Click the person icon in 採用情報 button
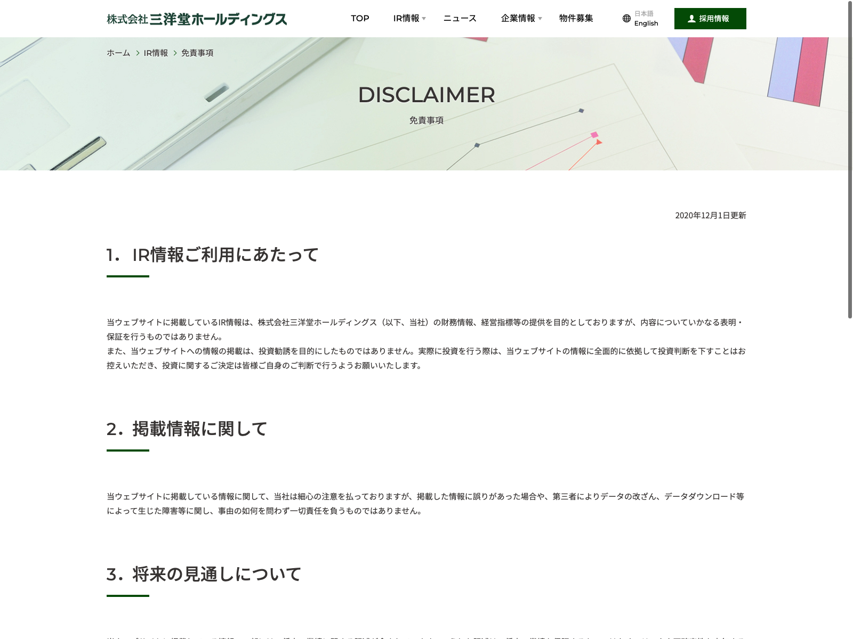This screenshot has width=853, height=639. click(691, 19)
